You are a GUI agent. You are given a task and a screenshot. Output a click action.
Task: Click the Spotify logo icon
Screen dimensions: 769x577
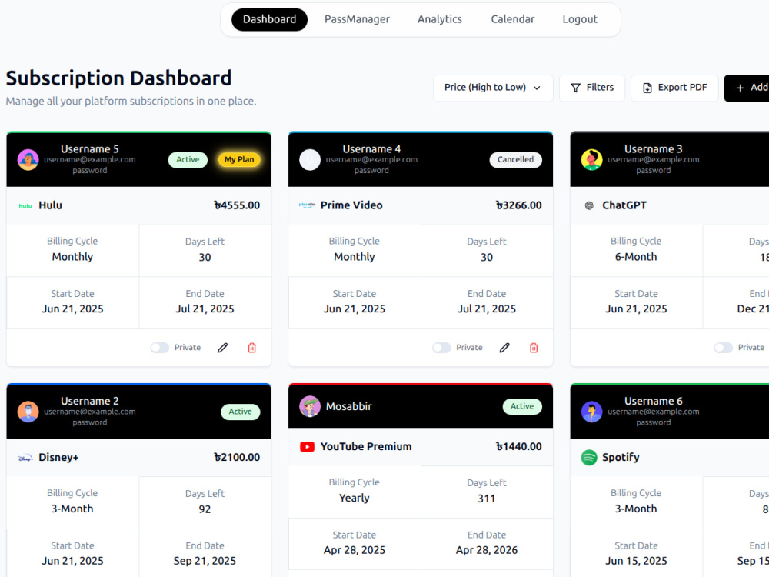click(x=589, y=458)
